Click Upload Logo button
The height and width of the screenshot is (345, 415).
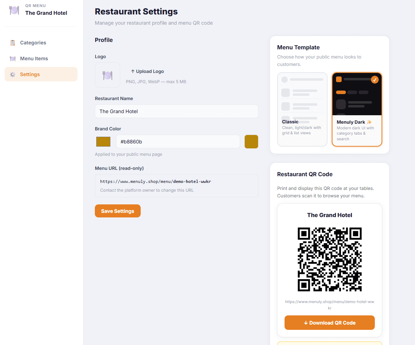147,72
